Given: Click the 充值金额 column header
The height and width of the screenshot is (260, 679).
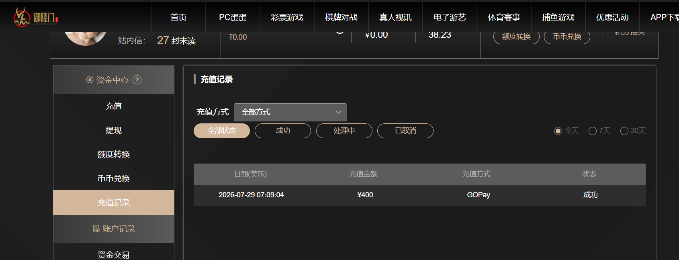Looking at the screenshot, I should click(x=364, y=174).
